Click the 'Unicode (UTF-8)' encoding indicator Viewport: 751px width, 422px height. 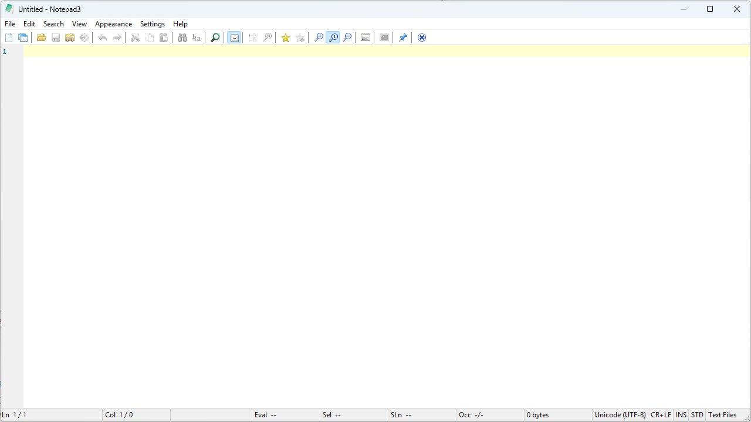coord(620,415)
